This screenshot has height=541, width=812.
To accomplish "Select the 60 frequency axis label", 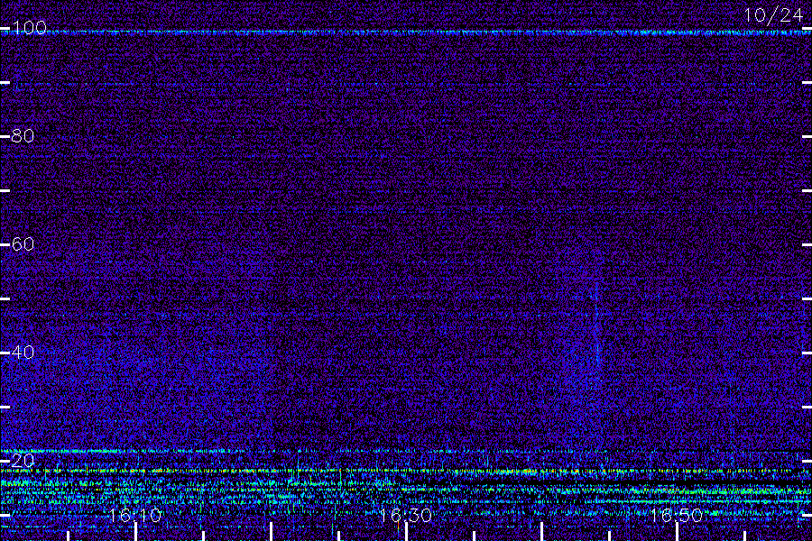I will 23,243.
